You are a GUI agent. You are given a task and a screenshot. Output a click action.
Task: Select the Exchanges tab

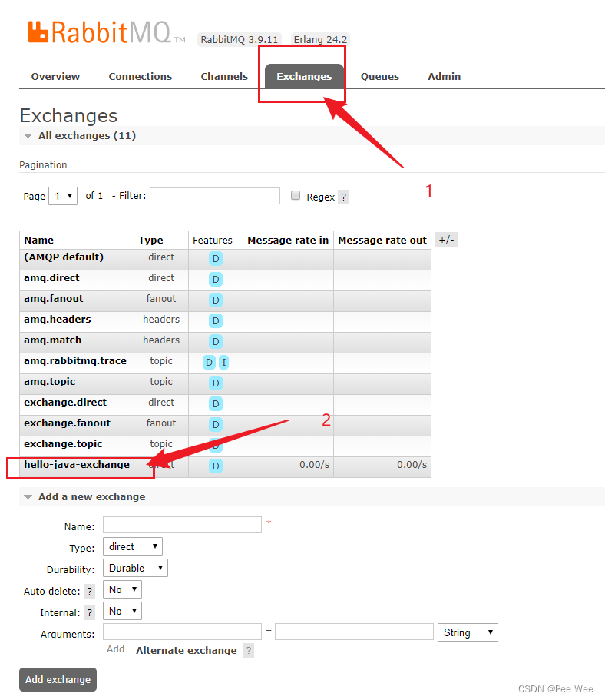pos(304,76)
